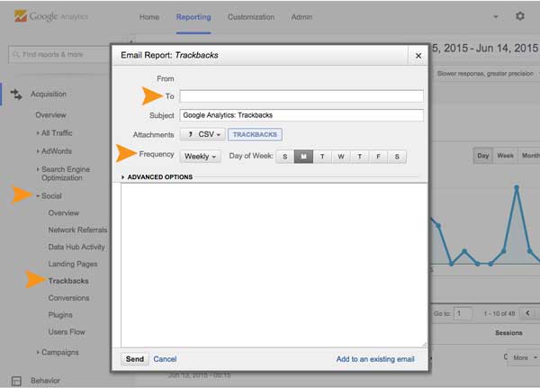540x388 pixels.
Task: Open the More dropdown
Action: click(x=524, y=357)
